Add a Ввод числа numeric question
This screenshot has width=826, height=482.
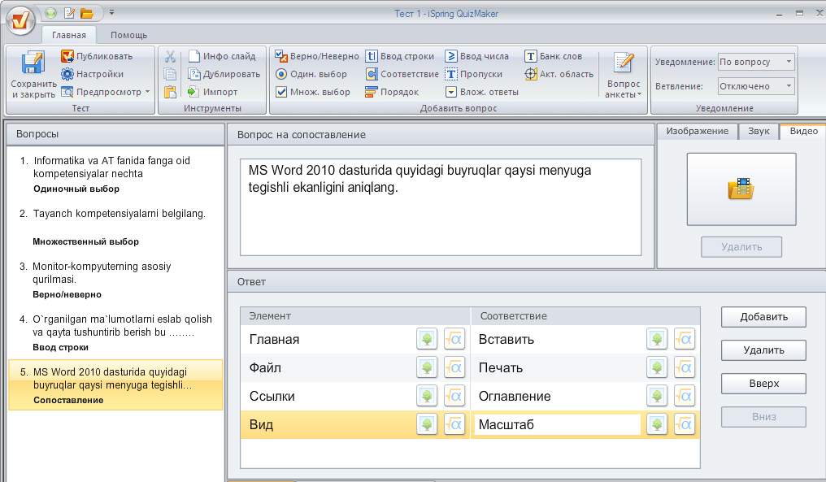[x=476, y=56]
